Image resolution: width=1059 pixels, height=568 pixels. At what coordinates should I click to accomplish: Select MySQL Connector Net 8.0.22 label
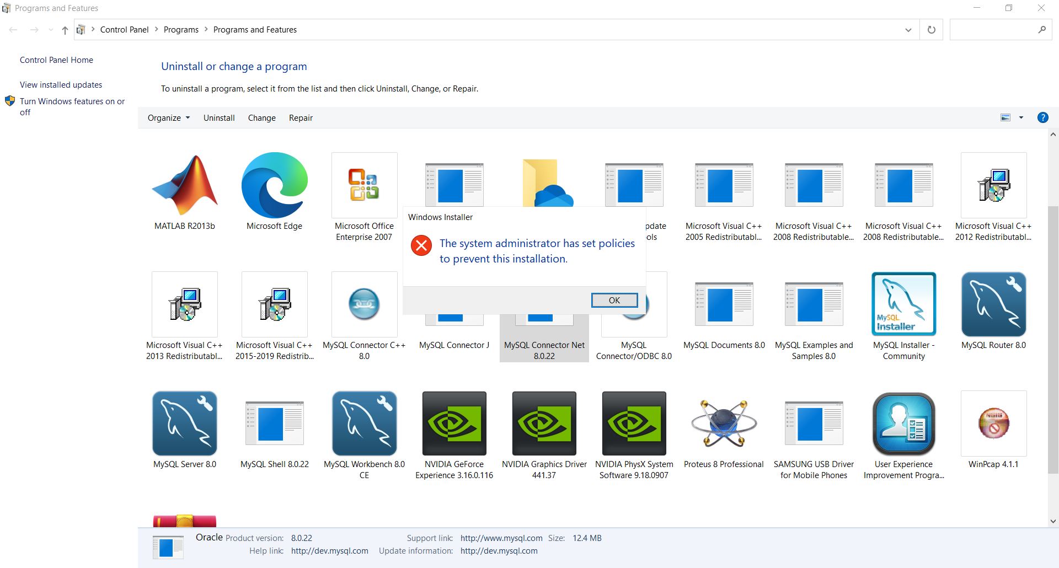click(544, 351)
